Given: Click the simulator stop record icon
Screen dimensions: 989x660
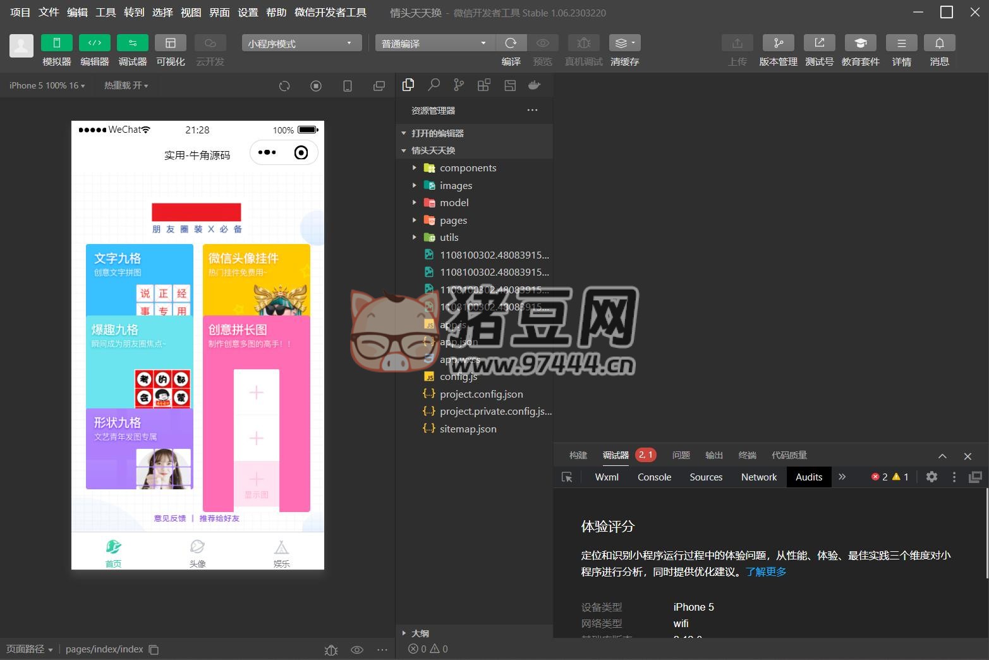Looking at the screenshot, I should (316, 86).
